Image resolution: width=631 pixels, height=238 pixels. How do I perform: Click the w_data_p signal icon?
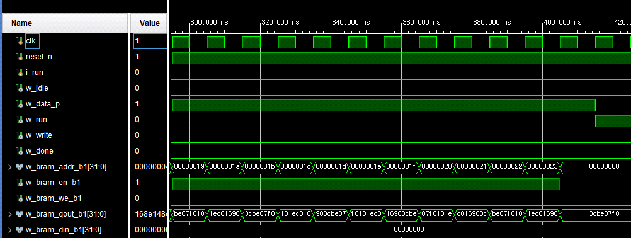20,104
